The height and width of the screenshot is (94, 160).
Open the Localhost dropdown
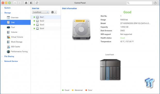(41, 12)
